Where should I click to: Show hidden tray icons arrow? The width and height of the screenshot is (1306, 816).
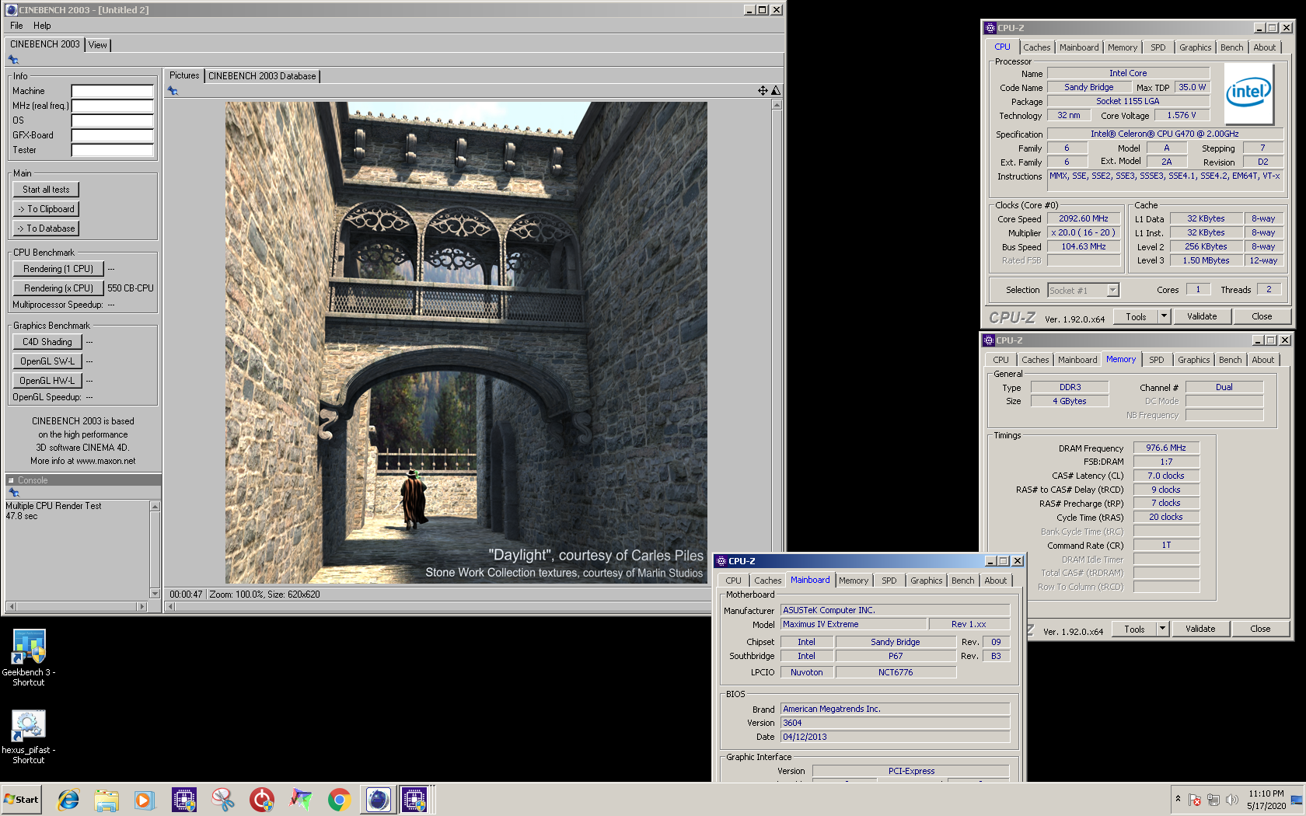click(x=1179, y=799)
